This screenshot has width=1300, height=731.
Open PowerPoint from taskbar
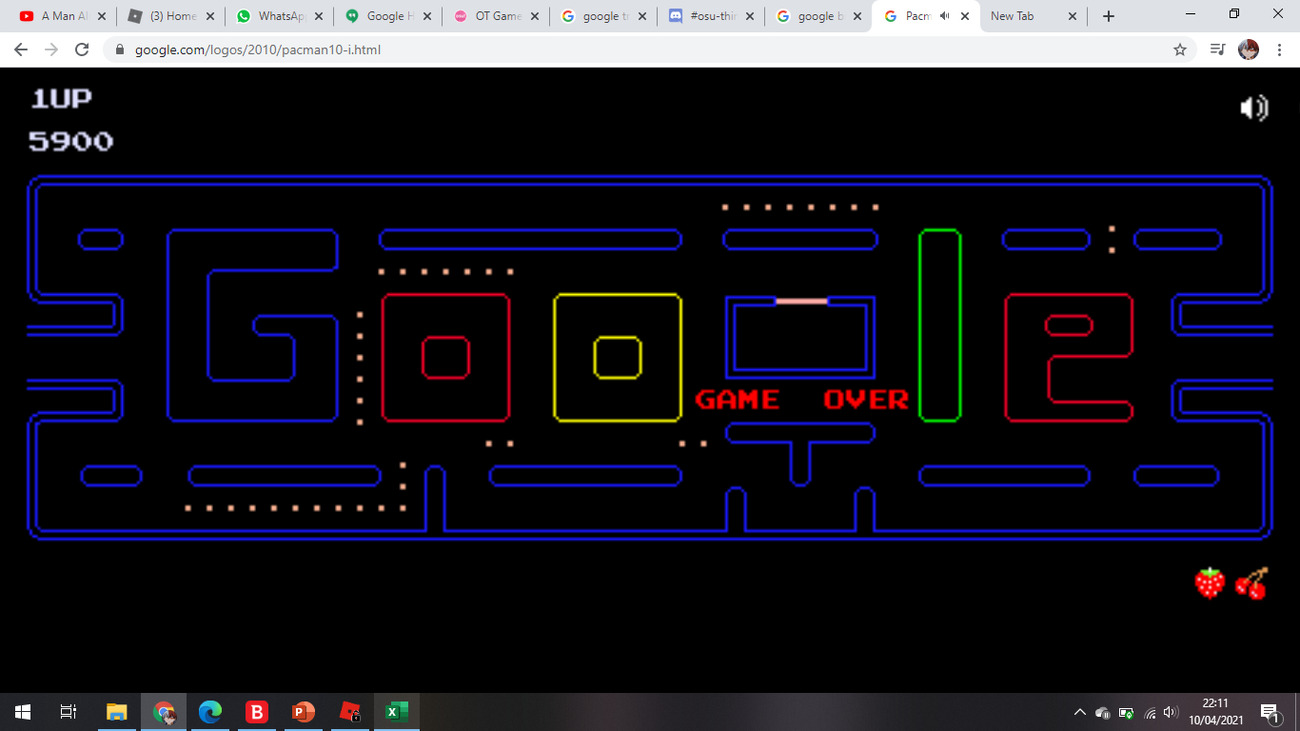click(x=303, y=712)
